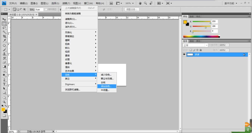This screenshot has height=133, width=252.
Task: Open the 风格化 filter submenu
Action: [x=79, y=32]
